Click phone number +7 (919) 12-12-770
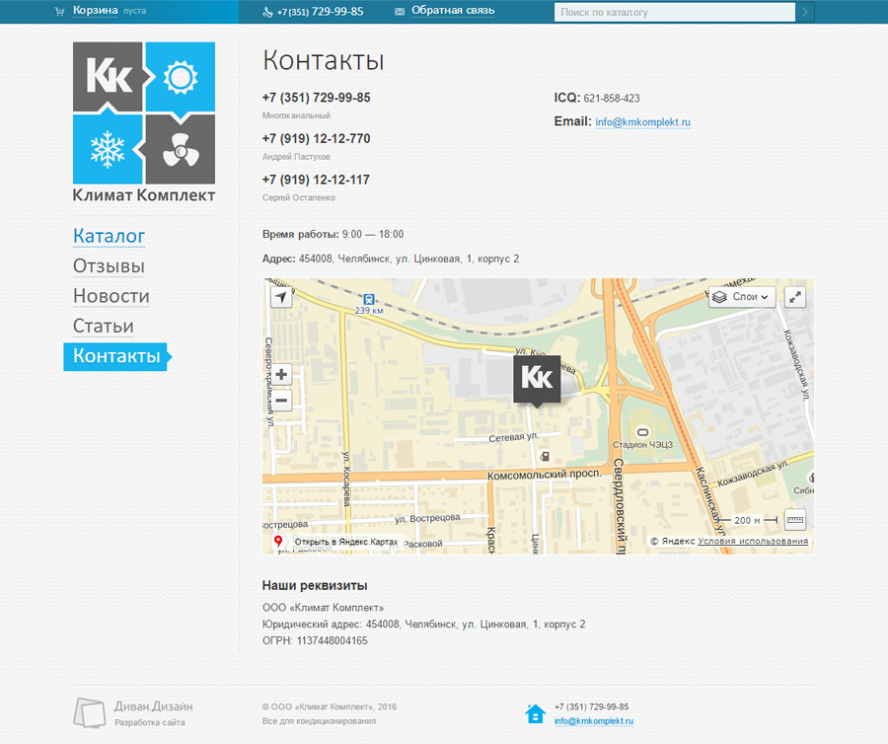888x744 pixels. point(316,139)
